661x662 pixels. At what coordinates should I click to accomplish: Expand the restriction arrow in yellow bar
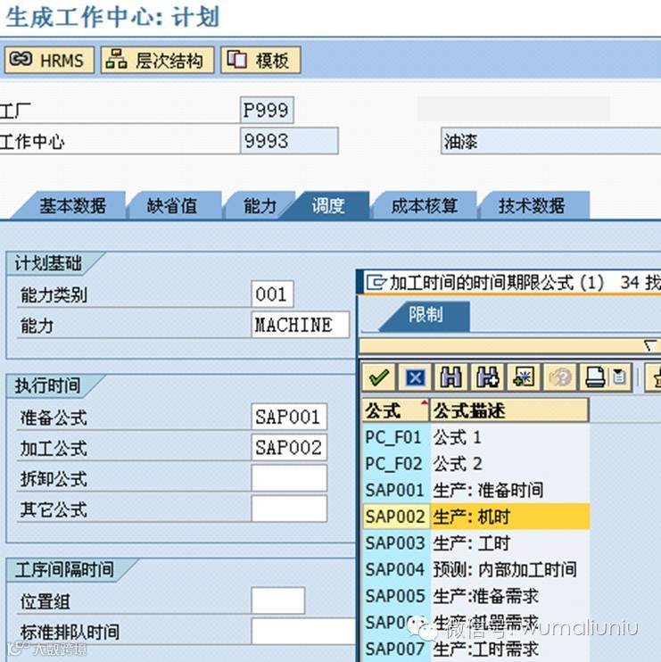[651, 346]
